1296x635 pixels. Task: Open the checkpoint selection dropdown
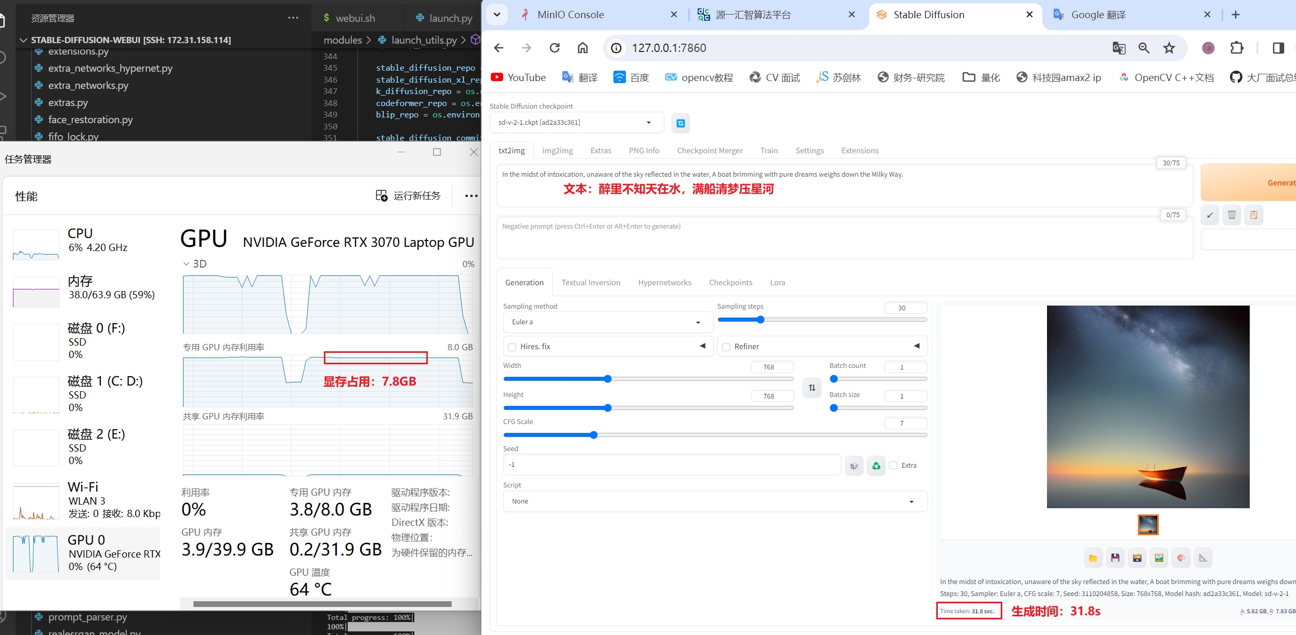pyautogui.click(x=577, y=123)
